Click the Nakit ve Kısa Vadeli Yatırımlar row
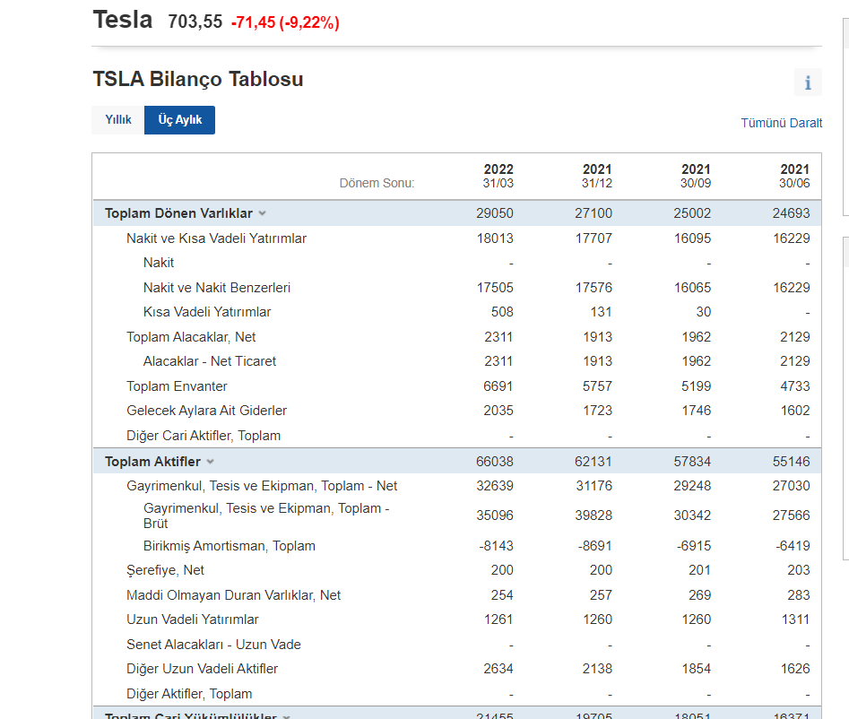This screenshot has width=849, height=719. tap(216, 238)
